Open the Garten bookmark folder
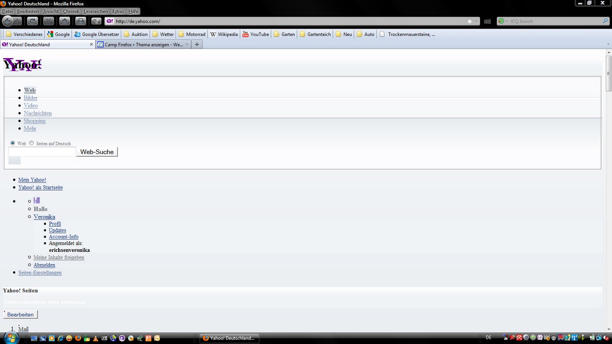The width and height of the screenshot is (612, 344). coord(284,34)
